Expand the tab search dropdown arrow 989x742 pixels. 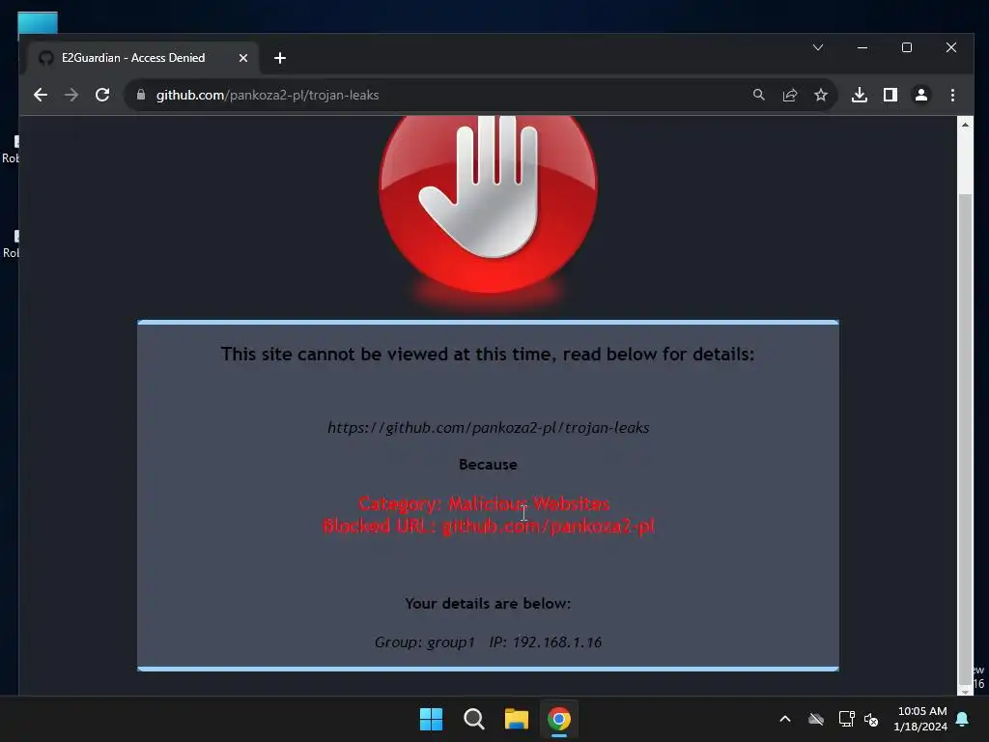click(818, 47)
